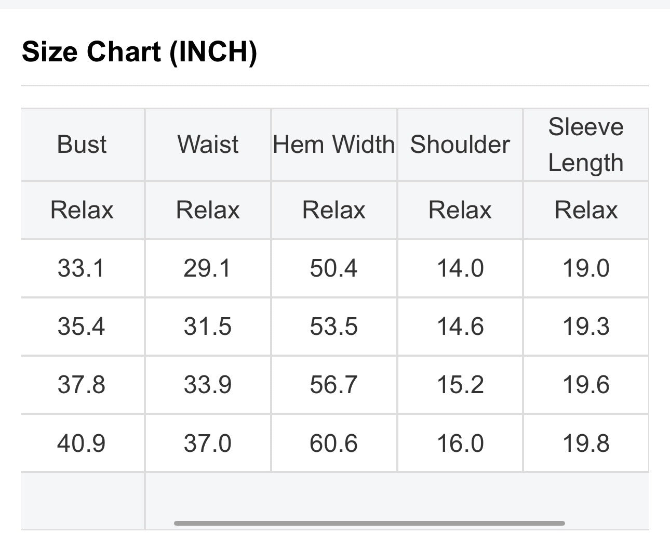Select shoulder value 14.6

460,327
